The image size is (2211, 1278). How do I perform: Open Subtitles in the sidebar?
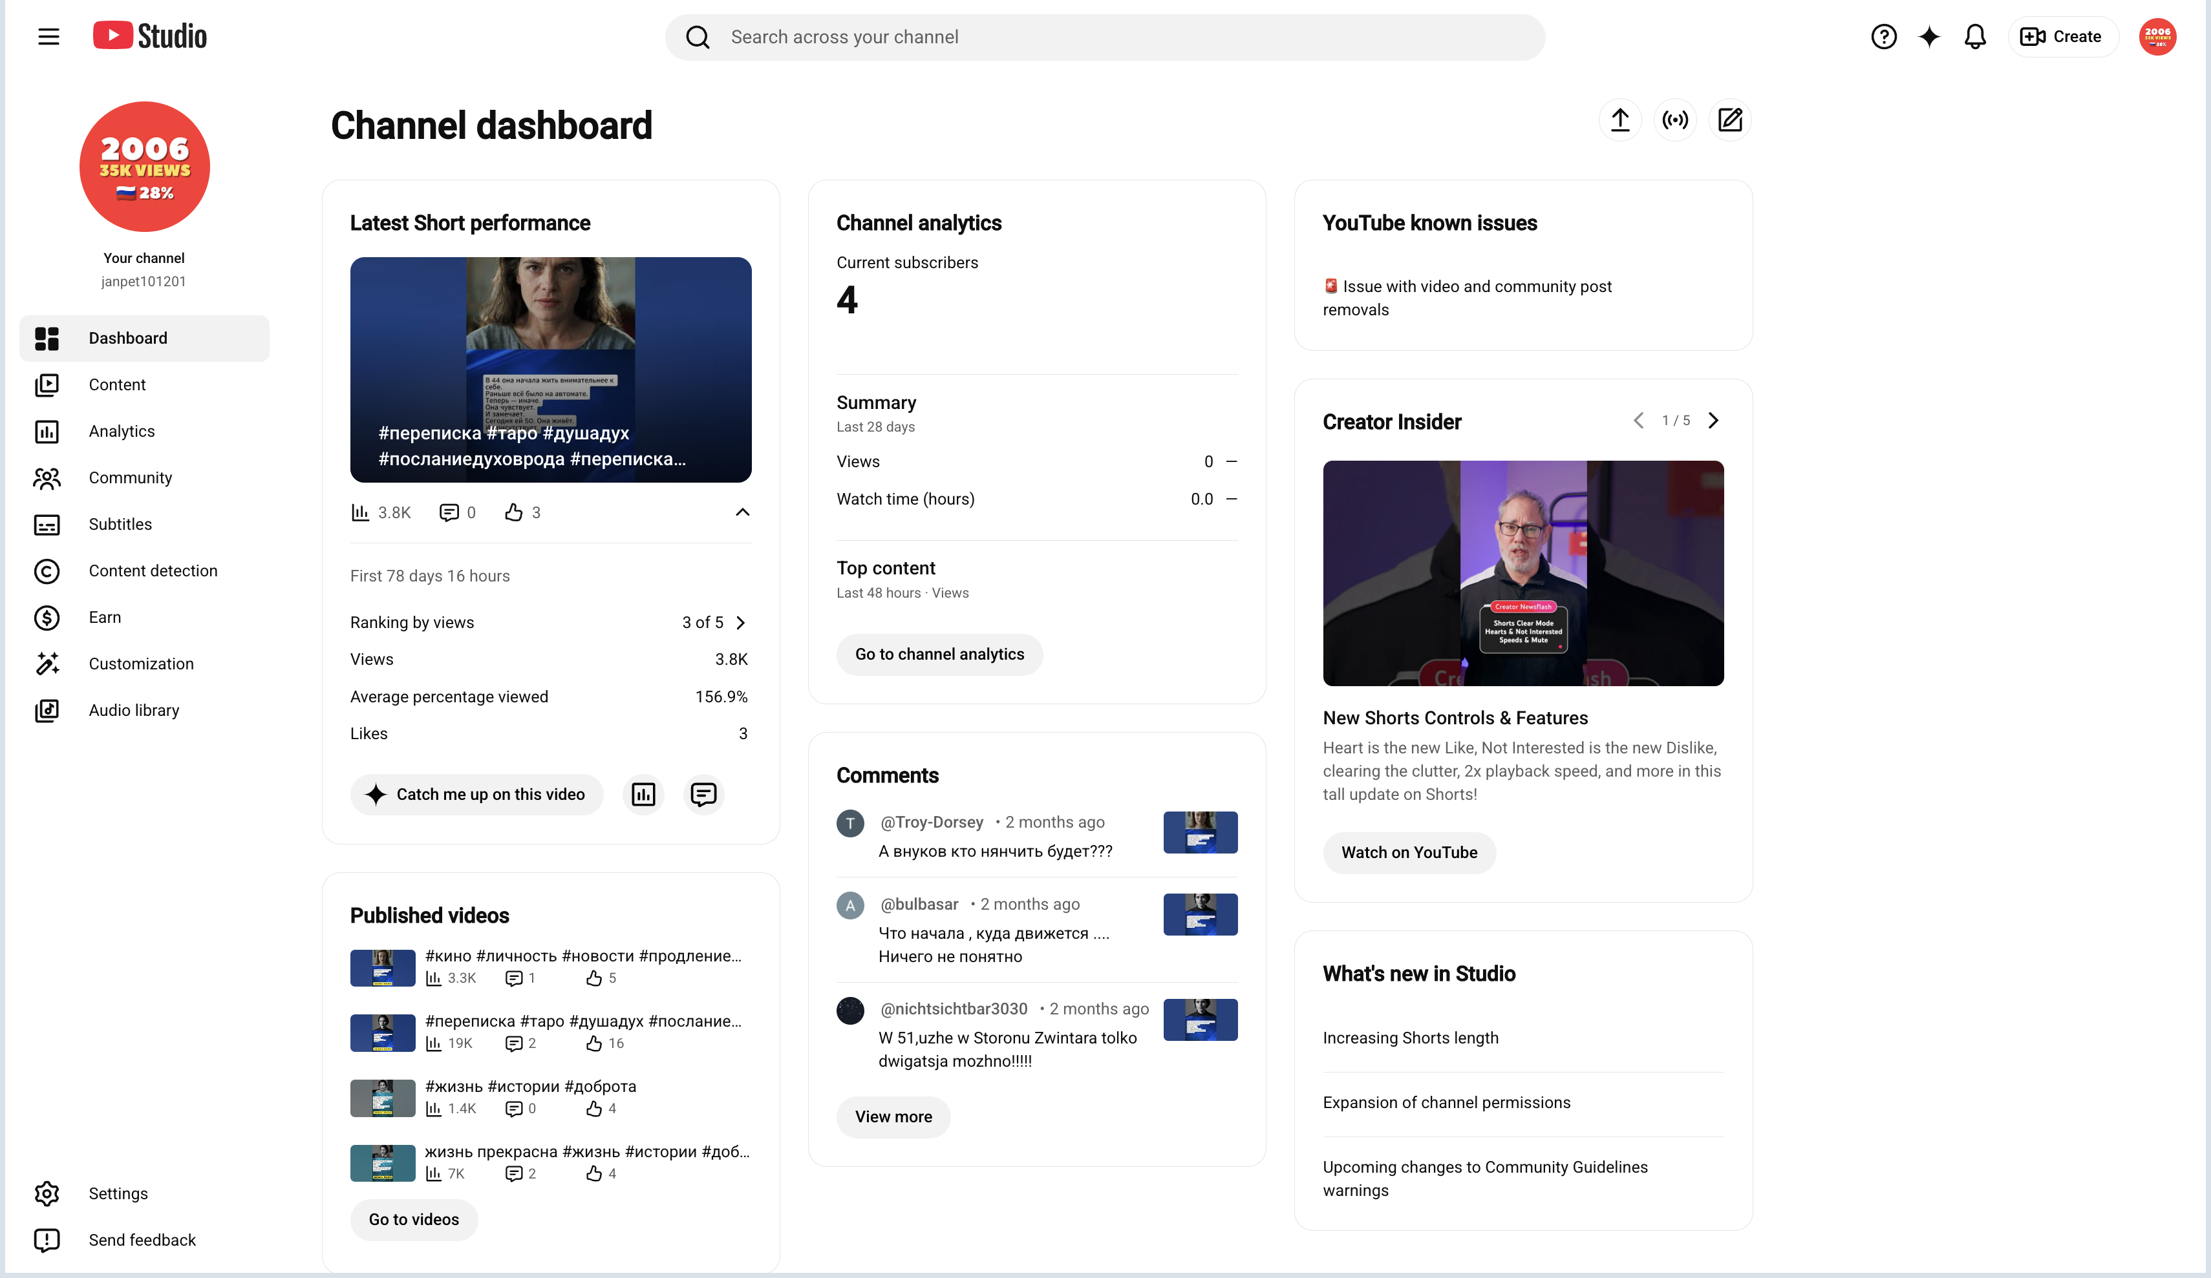pyautogui.click(x=145, y=525)
